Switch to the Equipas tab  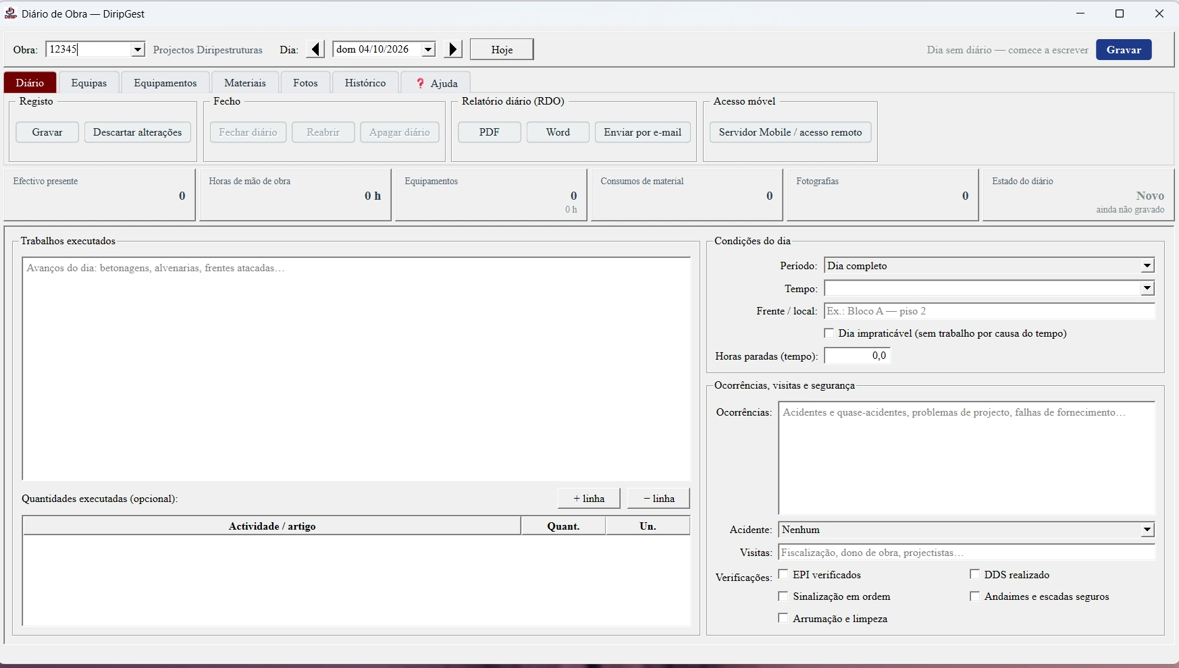[89, 83]
